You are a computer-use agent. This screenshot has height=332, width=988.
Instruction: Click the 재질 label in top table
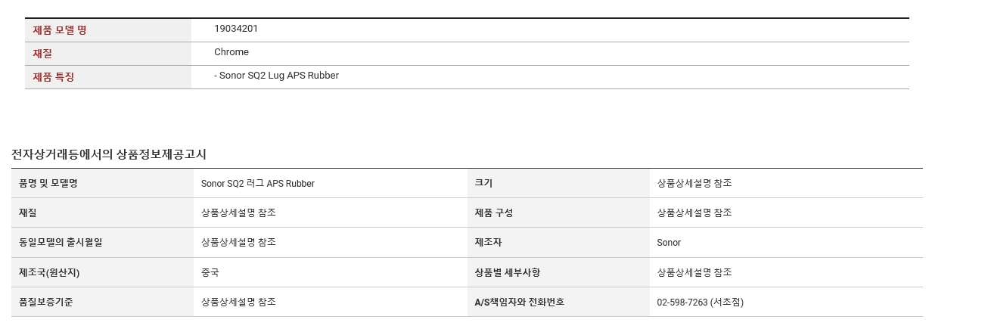click(x=42, y=54)
